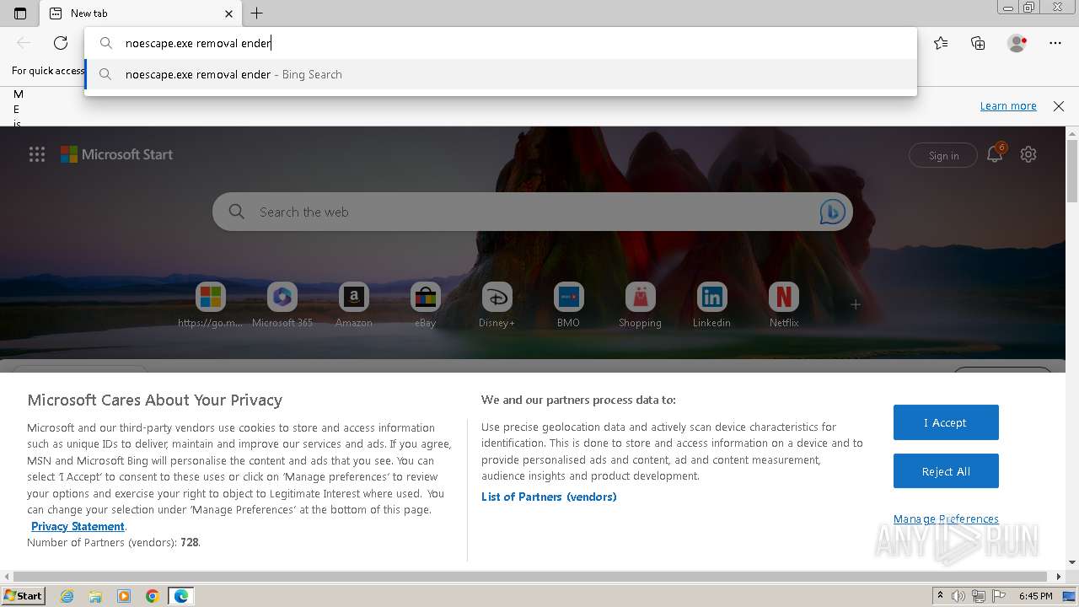Click the Bing chat icon in search box
The image size is (1079, 607).
coord(832,212)
